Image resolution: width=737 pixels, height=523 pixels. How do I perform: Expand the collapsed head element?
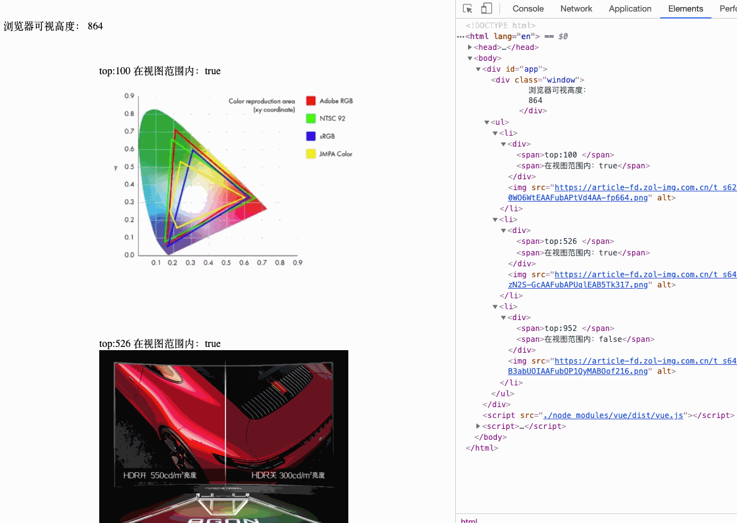pos(469,47)
